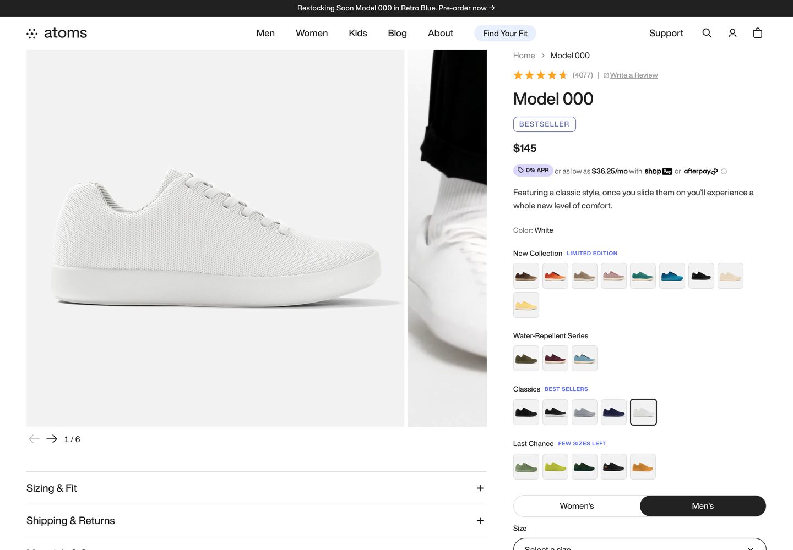Select the Retro Blue New Collection swatch
The image size is (793, 550).
pos(672,276)
